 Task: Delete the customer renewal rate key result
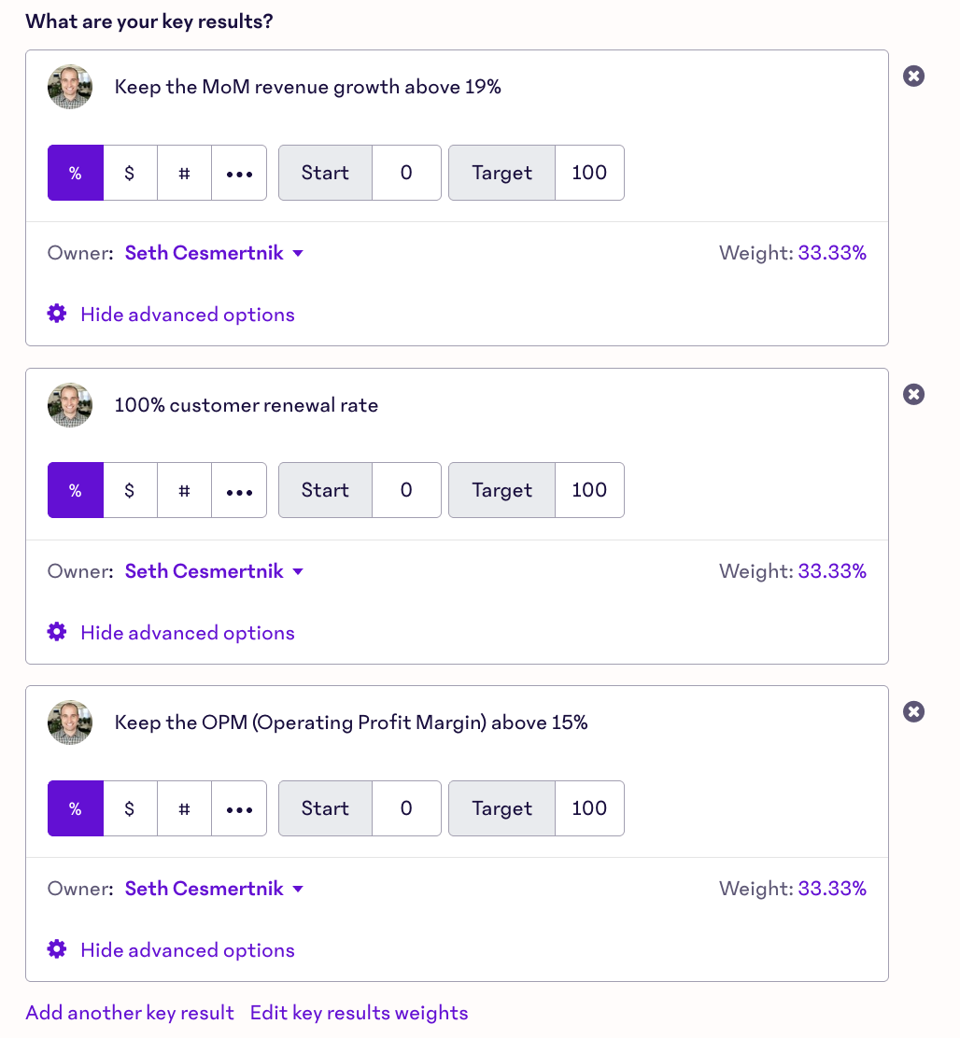point(913,395)
